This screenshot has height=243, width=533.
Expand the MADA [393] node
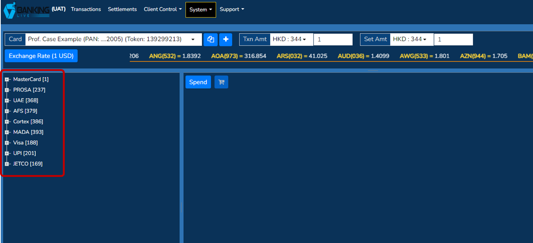tap(7, 132)
